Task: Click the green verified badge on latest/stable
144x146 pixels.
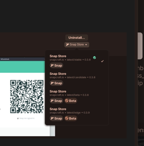Action: click(94, 58)
